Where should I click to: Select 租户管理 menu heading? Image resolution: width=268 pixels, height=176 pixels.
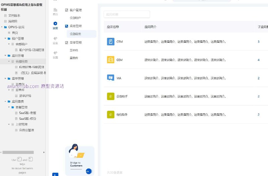tap(76, 10)
